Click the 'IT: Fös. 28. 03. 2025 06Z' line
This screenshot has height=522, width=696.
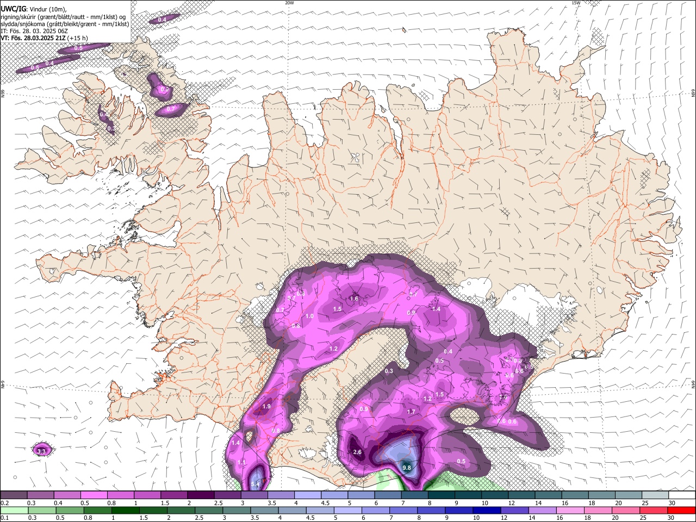coord(35,31)
